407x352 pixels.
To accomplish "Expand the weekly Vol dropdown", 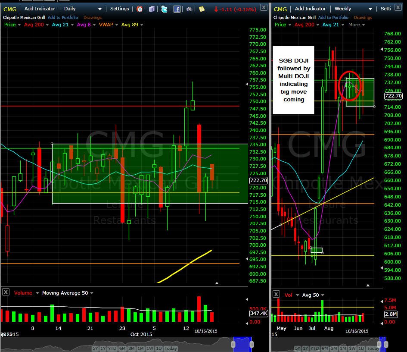I will [x=298, y=295].
